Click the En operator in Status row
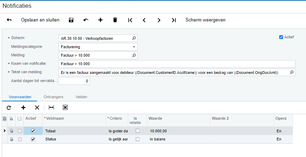The image size is (306, 157). (283, 139)
